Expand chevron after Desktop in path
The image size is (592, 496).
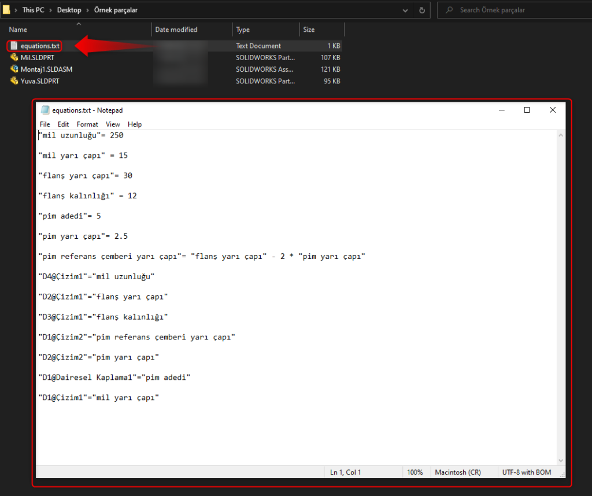coord(88,10)
